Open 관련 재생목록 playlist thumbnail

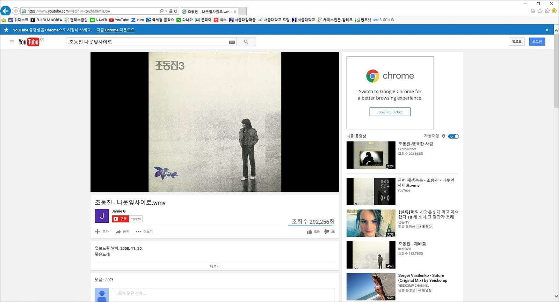point(371,191)
